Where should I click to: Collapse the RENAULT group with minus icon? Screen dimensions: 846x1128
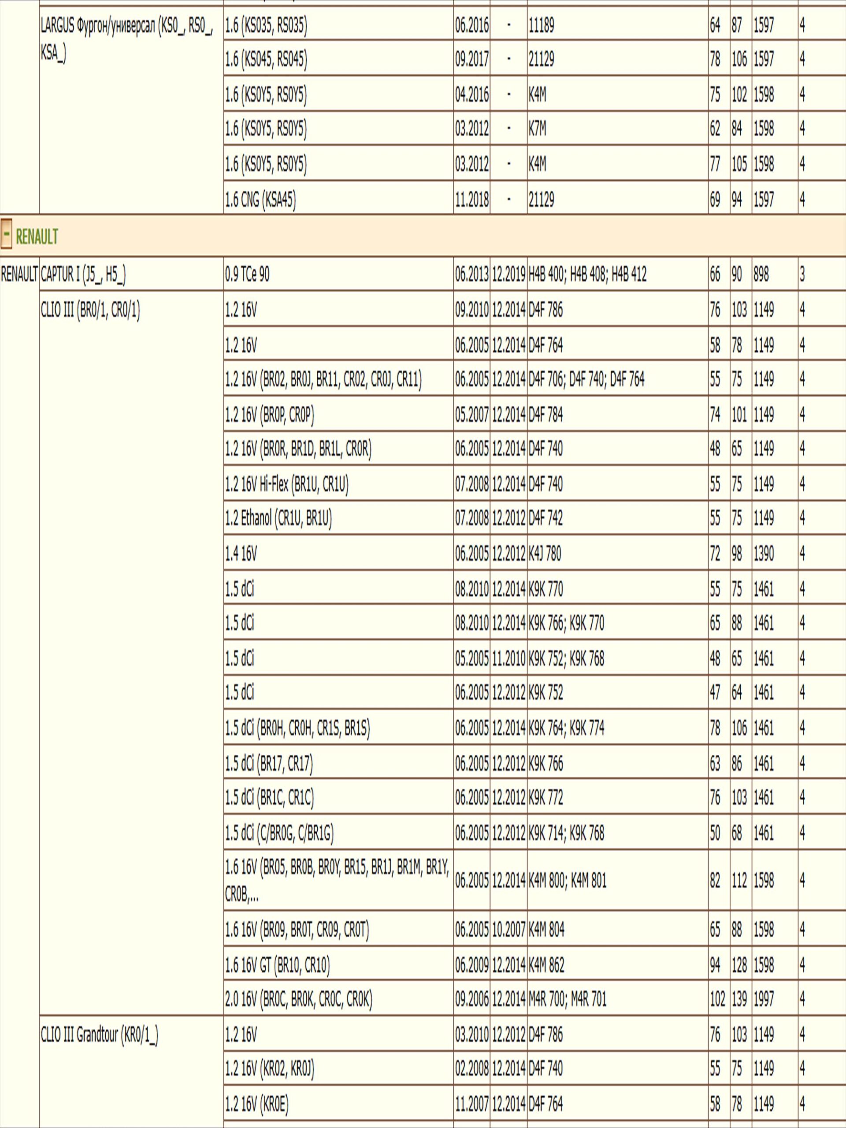point(6,235)
